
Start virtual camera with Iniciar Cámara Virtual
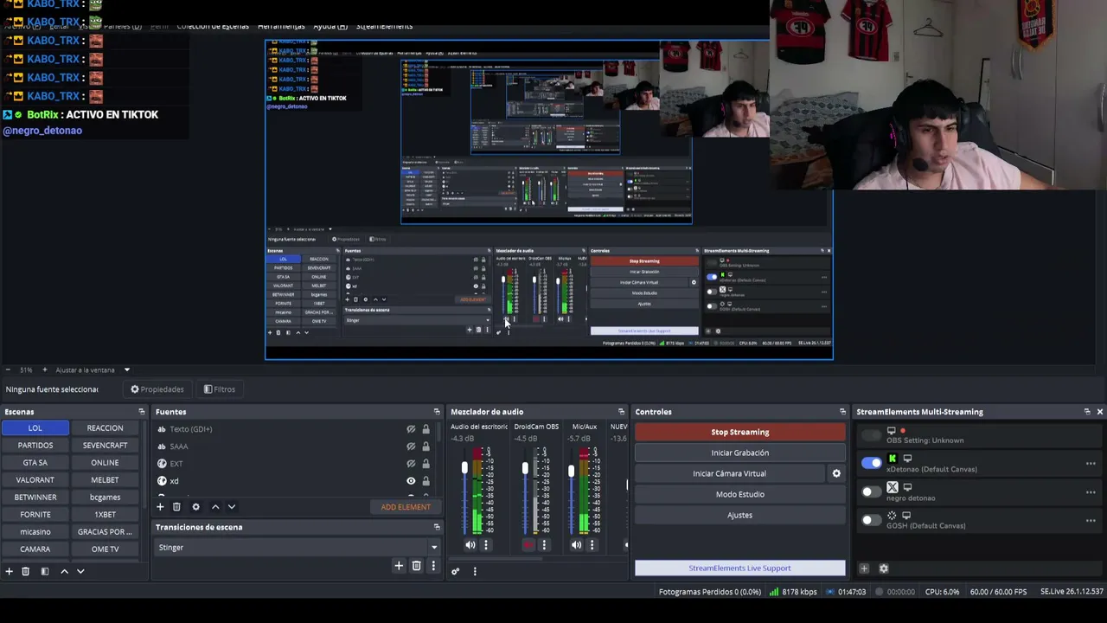point(729,473)
